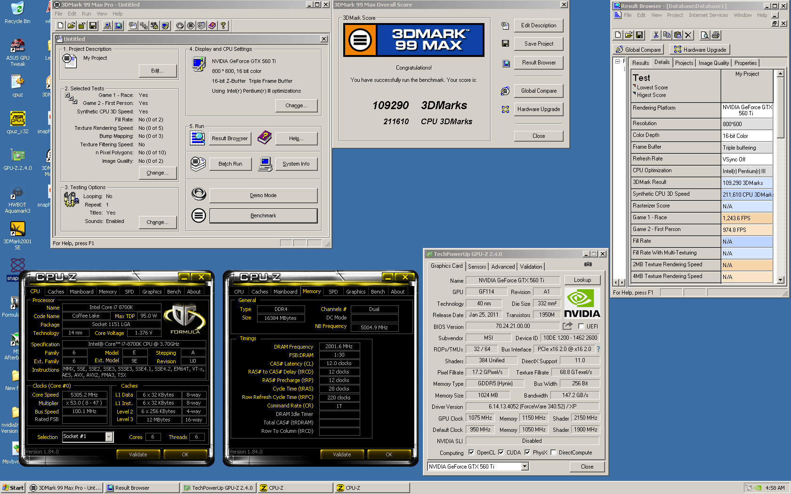Click Printer icon in Result Browser toolbar
This screenshot has height=494, width=791.
coord(715,35)
